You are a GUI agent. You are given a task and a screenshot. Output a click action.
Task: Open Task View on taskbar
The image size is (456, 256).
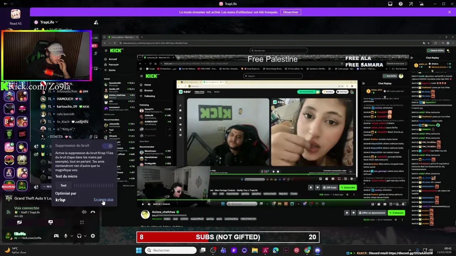pos(203,250)
